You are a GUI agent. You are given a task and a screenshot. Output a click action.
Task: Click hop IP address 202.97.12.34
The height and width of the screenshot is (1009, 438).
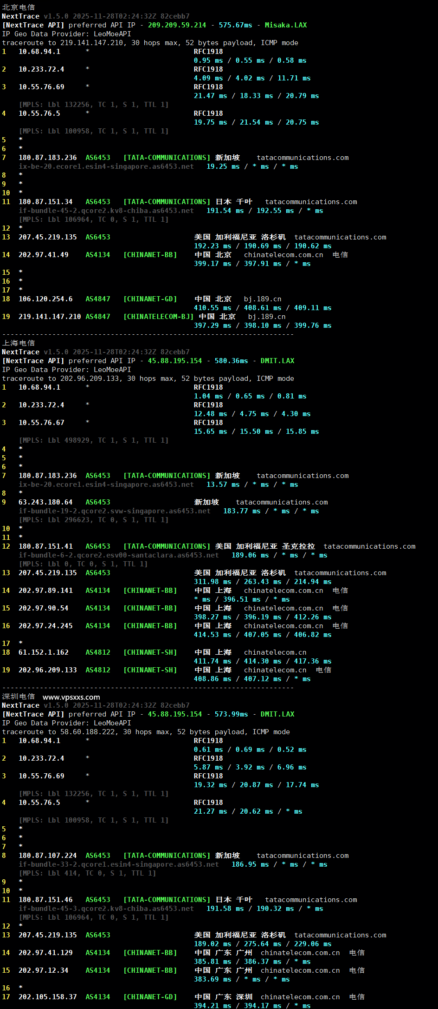pyautogui.click(x=44, y=970)
